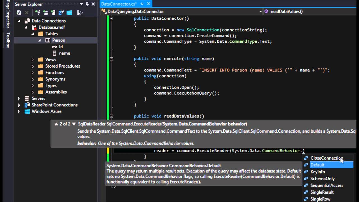Click the Connect to Server icon
This screenshot has height=202, width=359.
[45, 13]
